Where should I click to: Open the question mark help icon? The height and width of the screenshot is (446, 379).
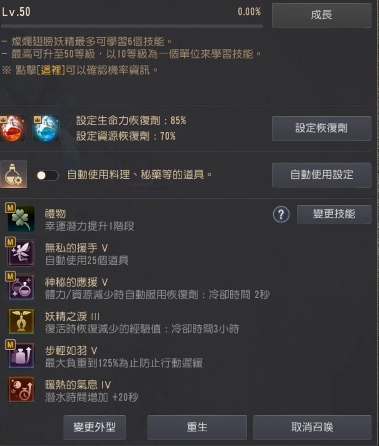coord(281,214)
